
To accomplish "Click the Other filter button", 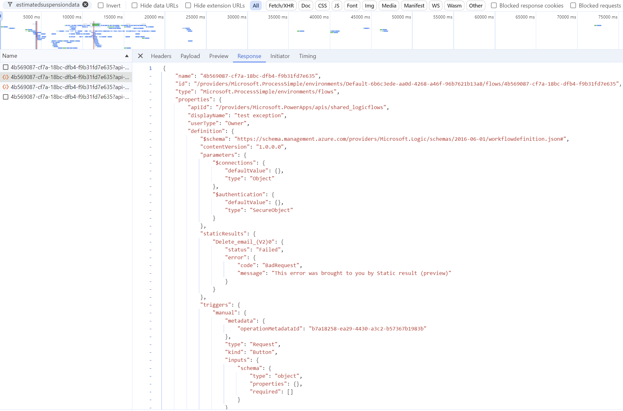I will pos(476,5).
